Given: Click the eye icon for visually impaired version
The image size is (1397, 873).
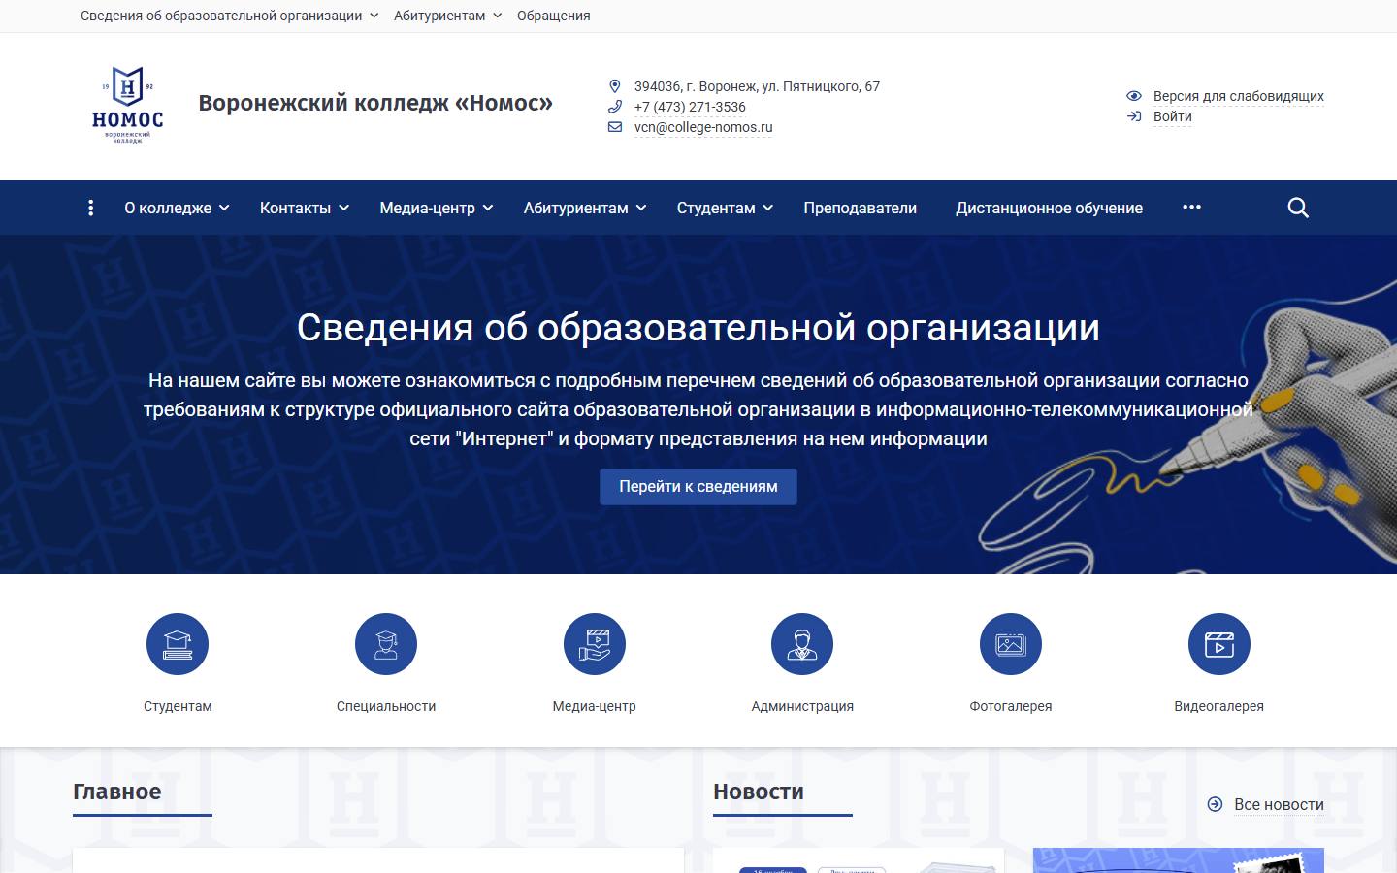Looking at the screenshot, I should (x=1134, y=96).
